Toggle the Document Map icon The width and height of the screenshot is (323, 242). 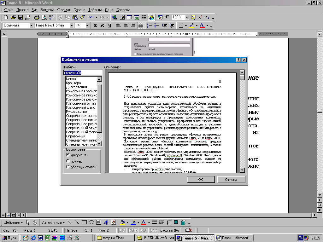coord(160,17)
